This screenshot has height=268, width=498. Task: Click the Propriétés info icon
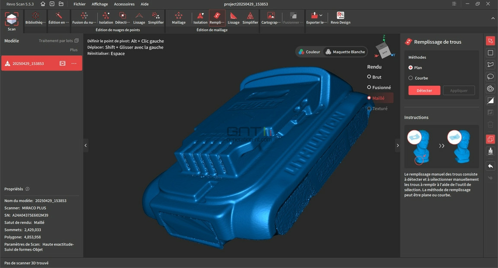point(28,189)
